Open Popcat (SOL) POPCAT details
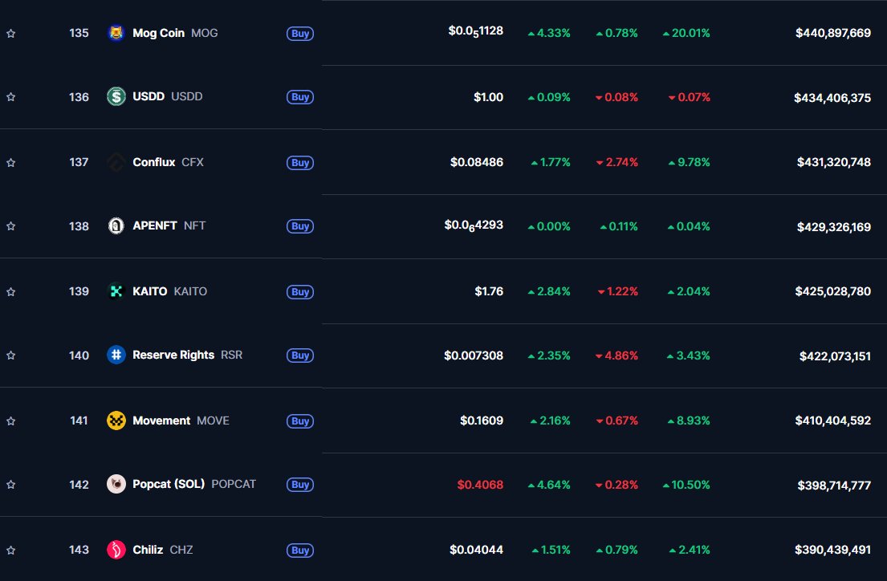The image size is (887, 581). click(194, 484)
